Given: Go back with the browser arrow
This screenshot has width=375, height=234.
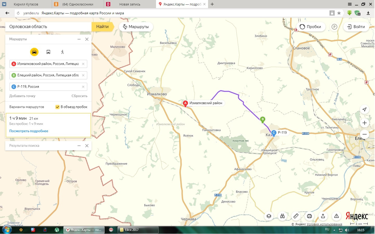Looking at the screenshot, I should click(7, 13).
